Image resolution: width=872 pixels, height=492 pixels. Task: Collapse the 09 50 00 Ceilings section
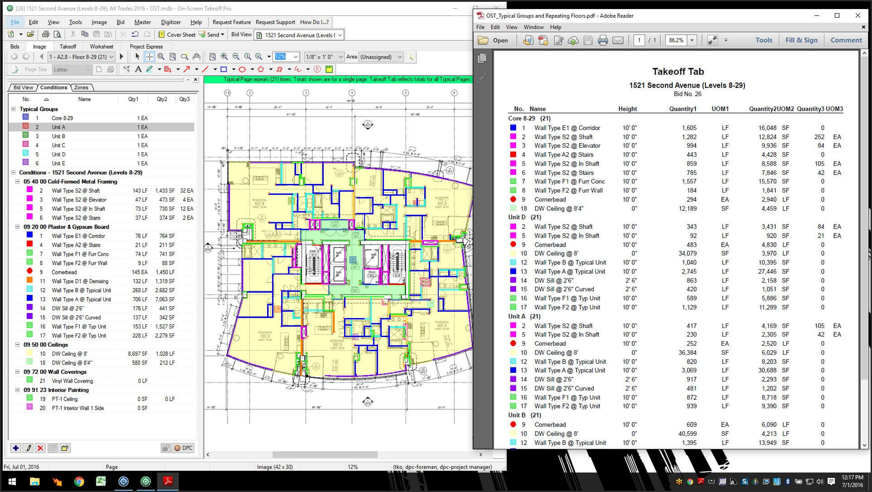[x=18, y=345]
